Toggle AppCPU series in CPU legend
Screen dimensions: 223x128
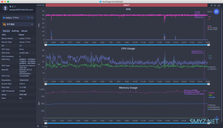212,67
